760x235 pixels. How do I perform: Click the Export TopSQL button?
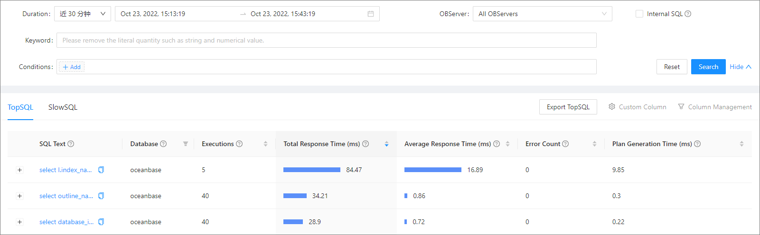coord(568,107)
